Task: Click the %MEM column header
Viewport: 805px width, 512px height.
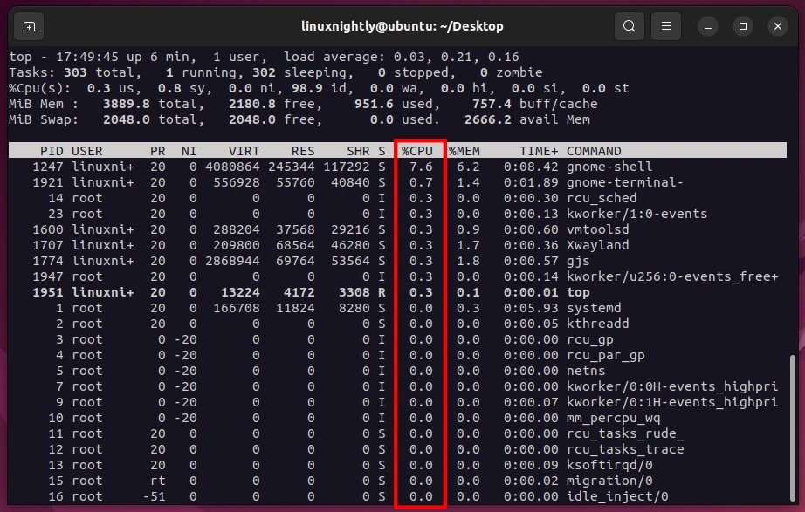Action: pos(464,151)
